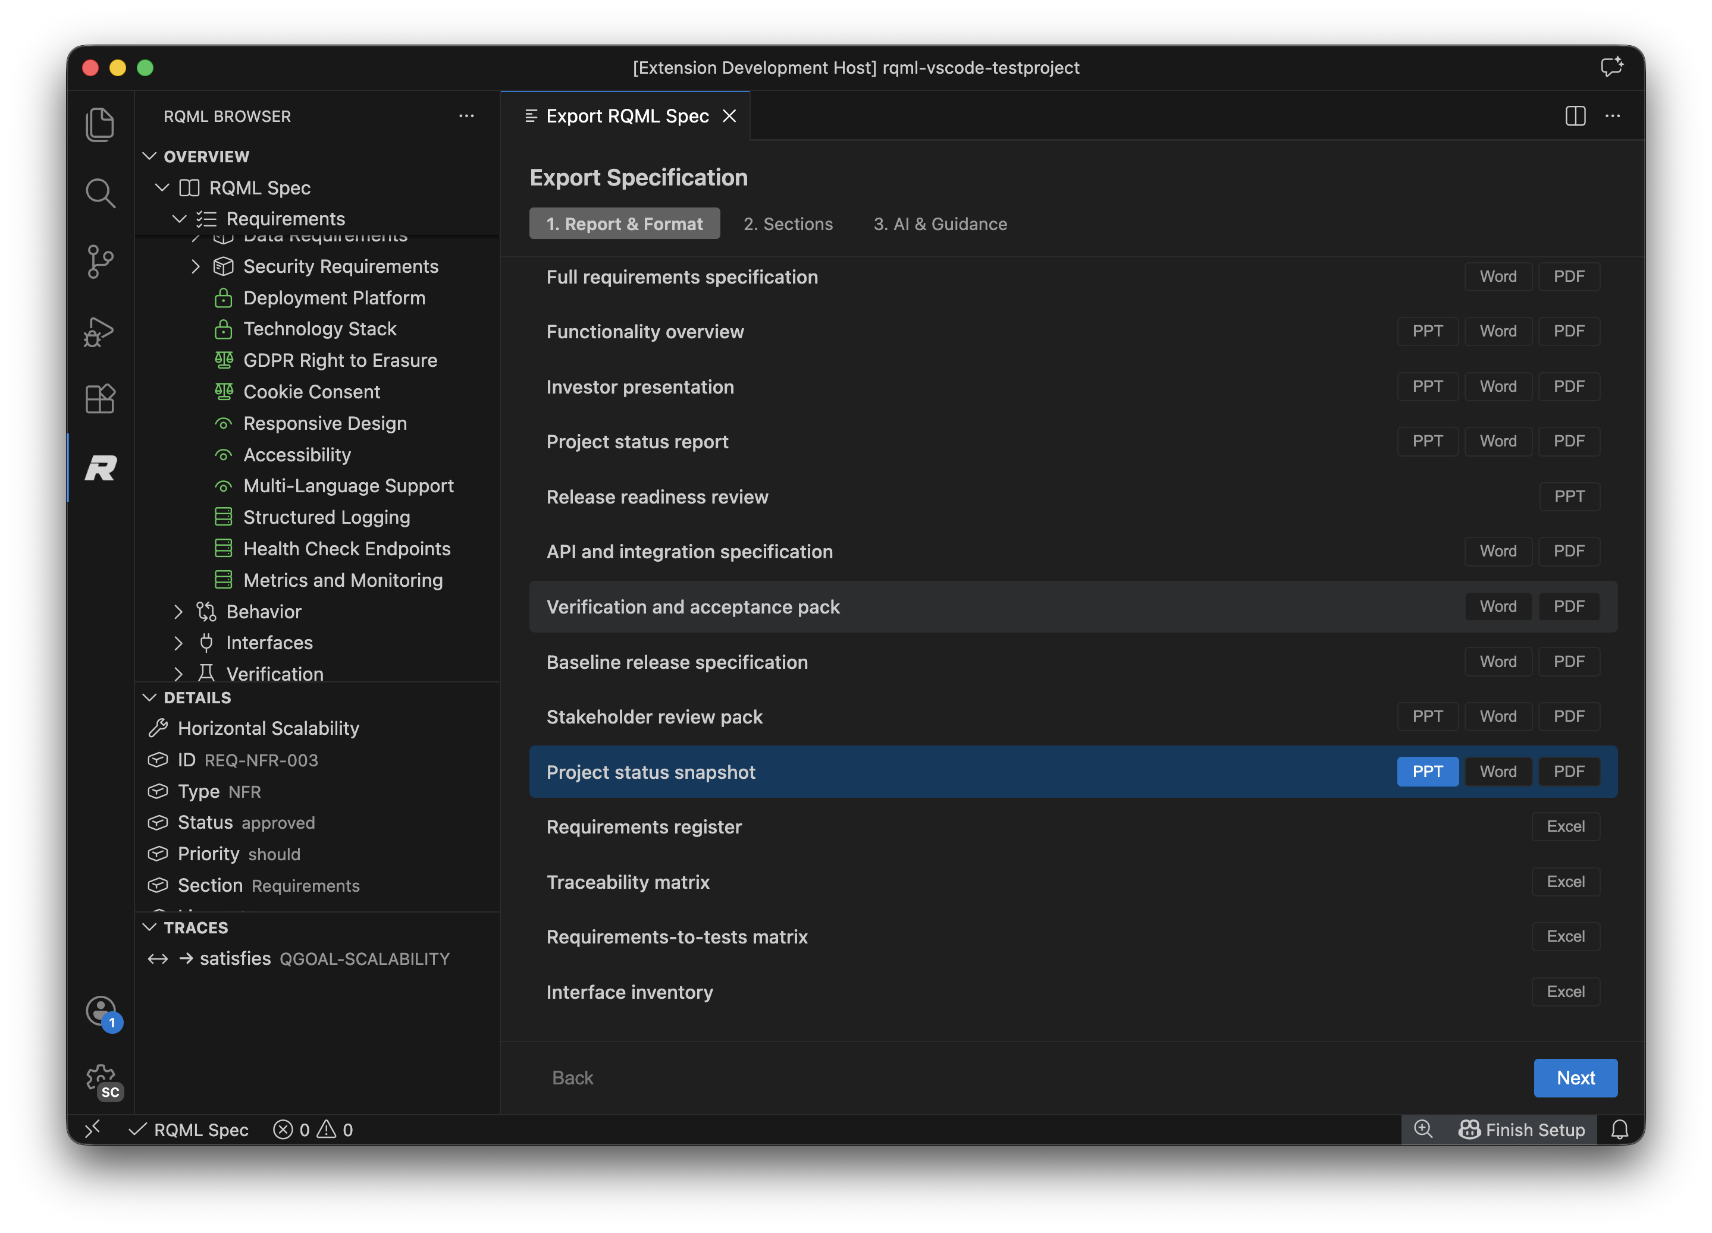Open the Explorer view
Viewport: 1712px width, 1233px height.
101,123
